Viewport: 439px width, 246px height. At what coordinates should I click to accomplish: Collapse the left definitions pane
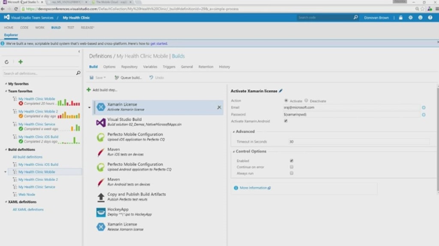tap(79, 51)
